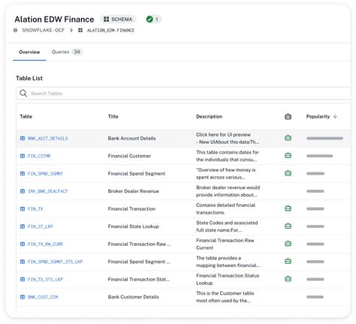Click 'State Codes and associated' description

(x=227, y=223)
